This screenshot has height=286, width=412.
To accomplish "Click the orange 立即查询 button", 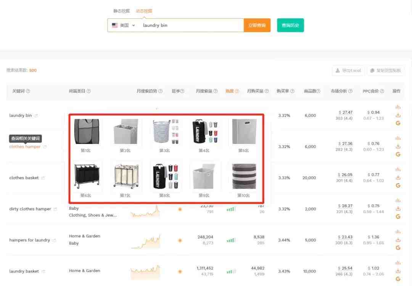I will (x=257, y=26).
